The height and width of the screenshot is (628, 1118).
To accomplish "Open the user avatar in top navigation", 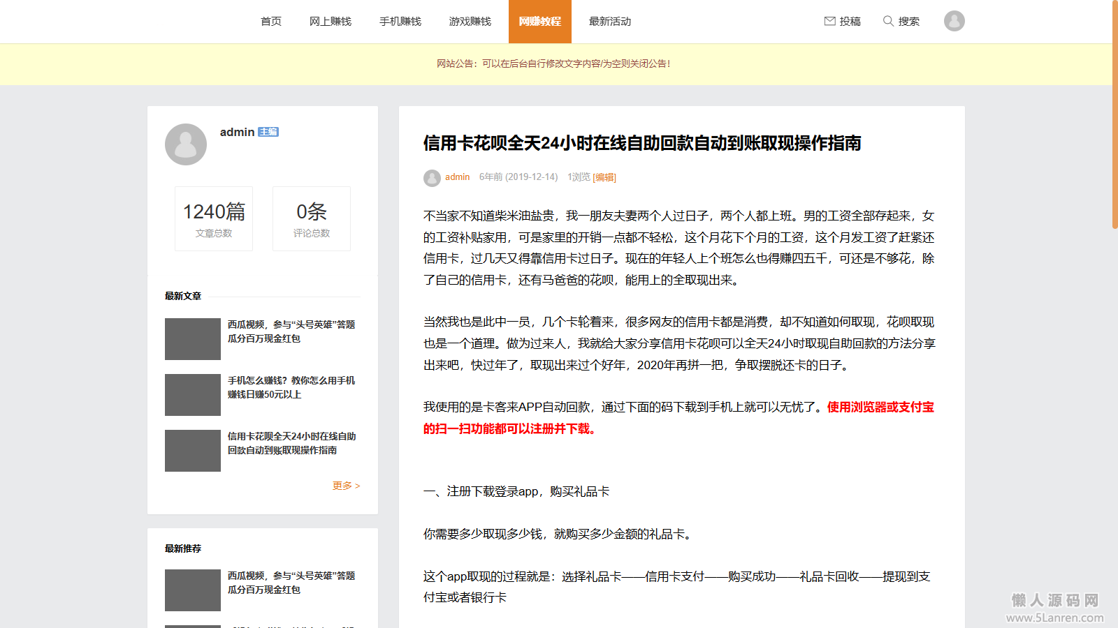I will [954, 21].
